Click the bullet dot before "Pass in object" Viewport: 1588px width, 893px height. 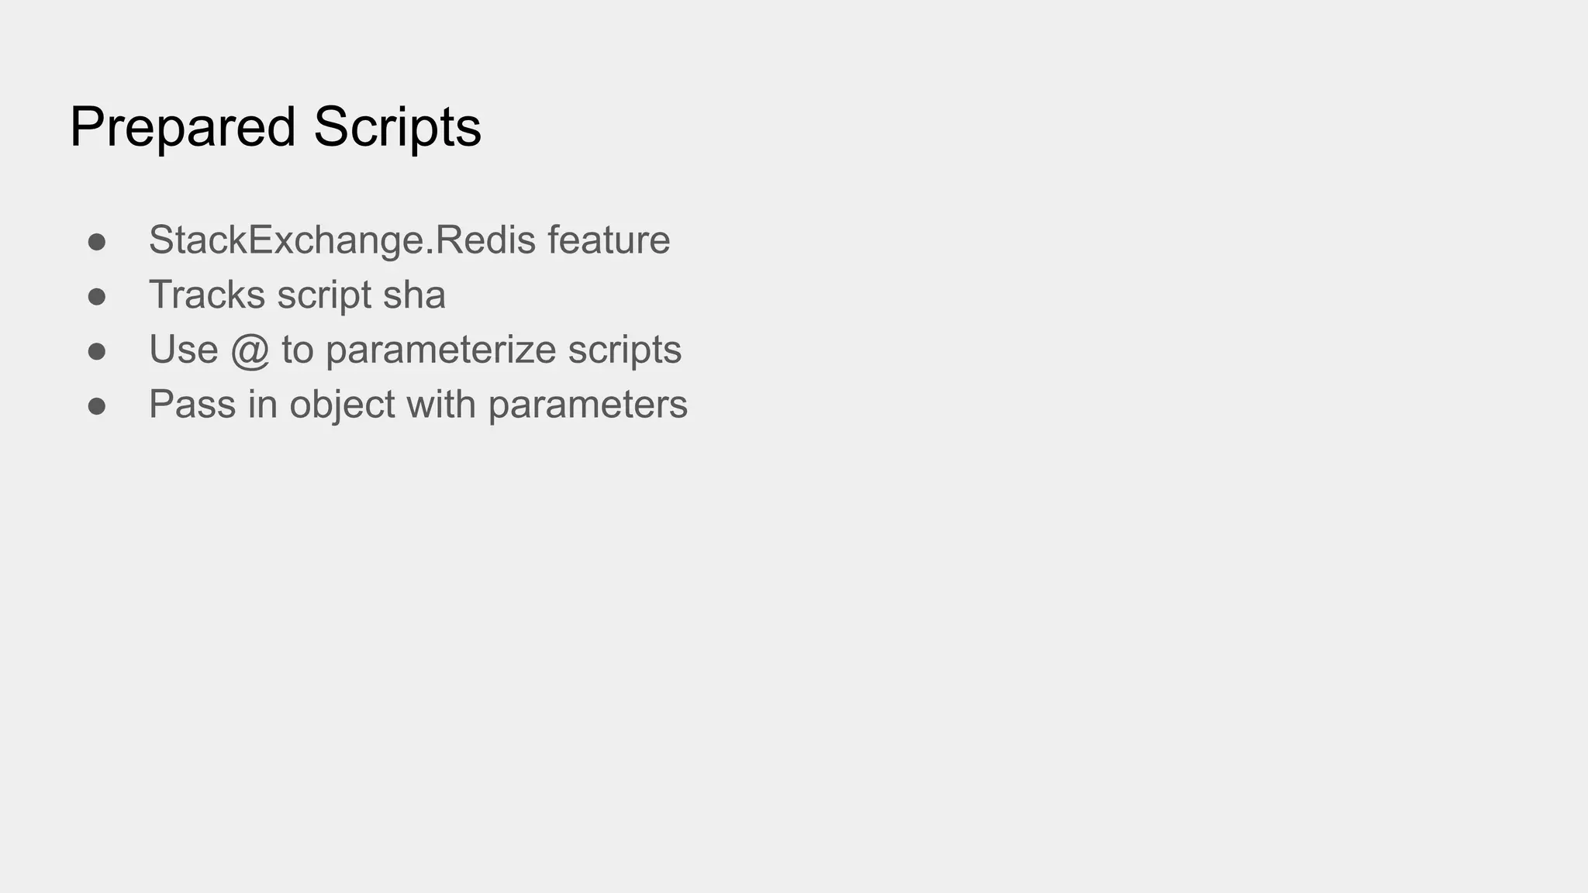[97, 407]
